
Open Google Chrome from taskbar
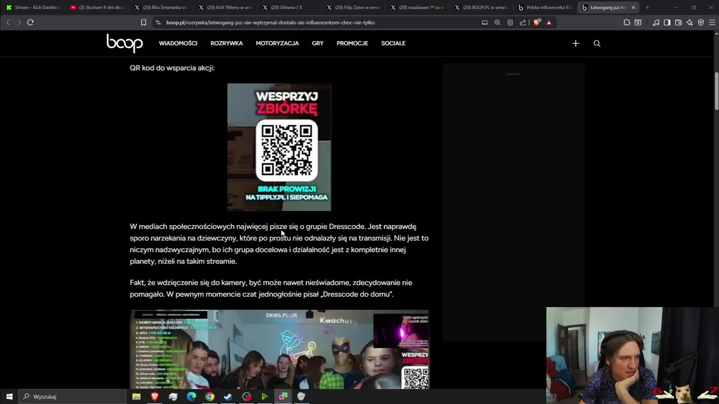coord(210,397)
